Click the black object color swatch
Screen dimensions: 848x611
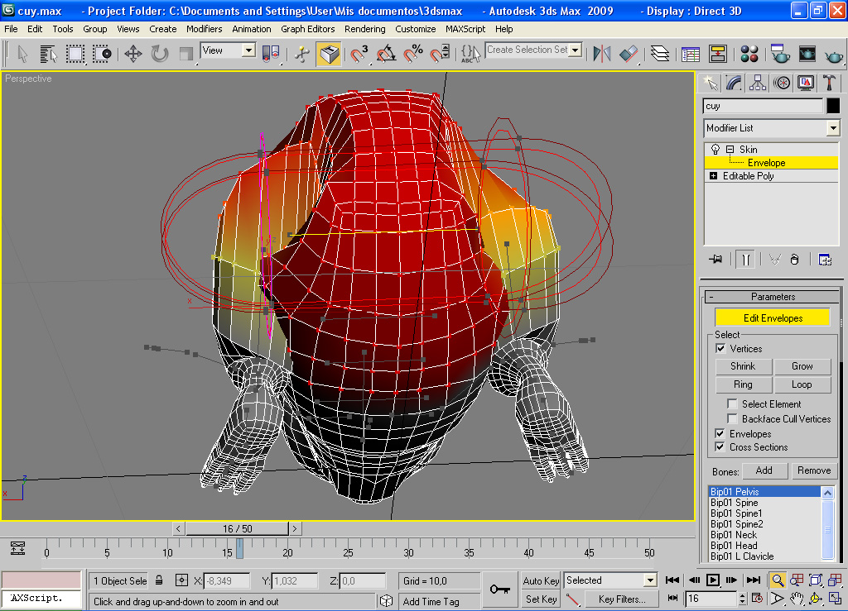pyautogui.click(x=833, y=106)
